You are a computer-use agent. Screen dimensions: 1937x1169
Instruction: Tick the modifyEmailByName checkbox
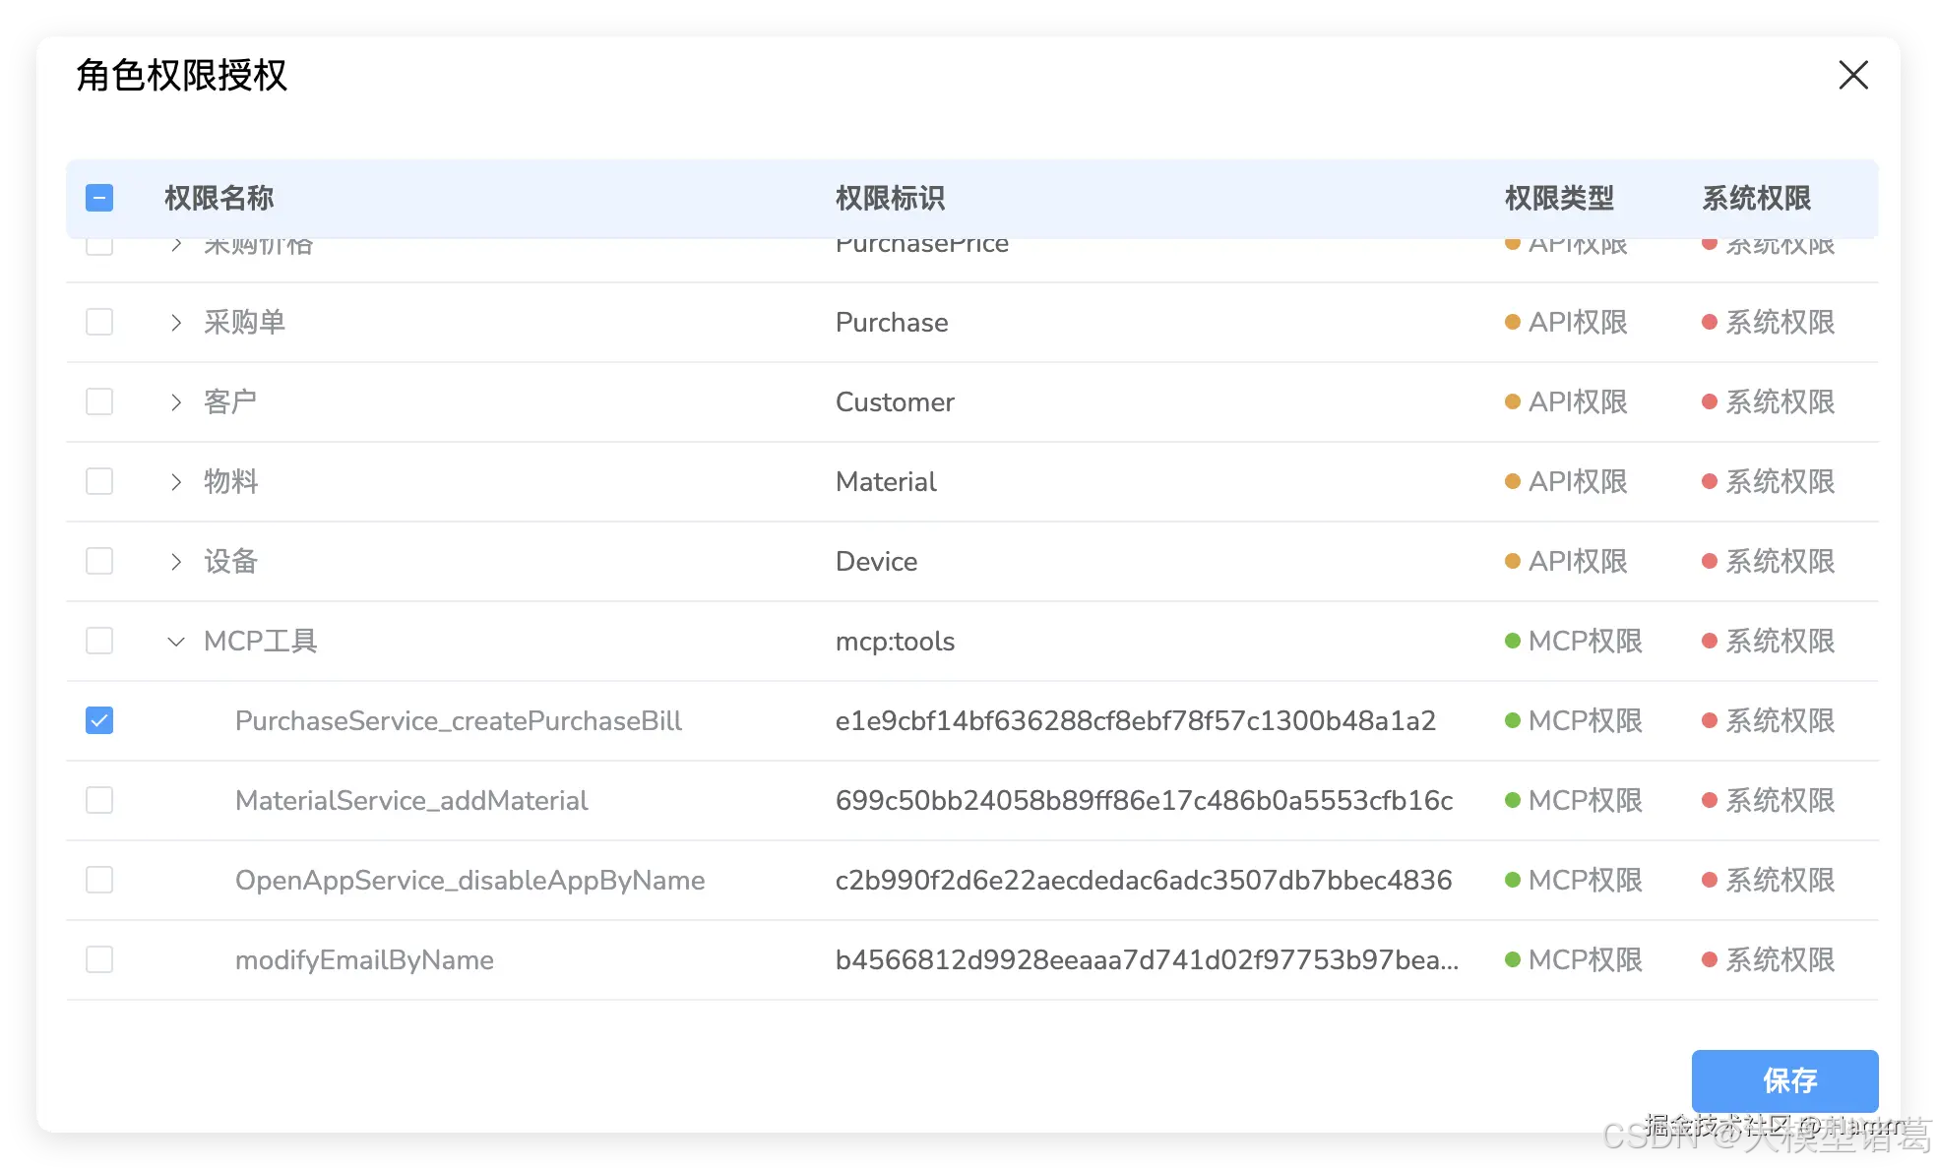tap(99, 959)
